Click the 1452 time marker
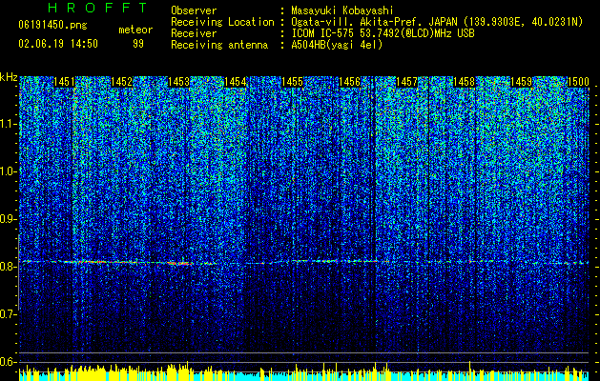This screenshot has height=381, width=600. click(121, 82)
